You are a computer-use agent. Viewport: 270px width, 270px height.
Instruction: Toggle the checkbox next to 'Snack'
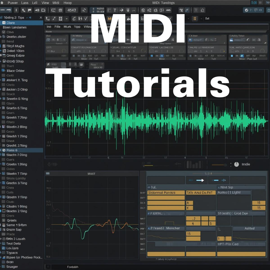3,94
